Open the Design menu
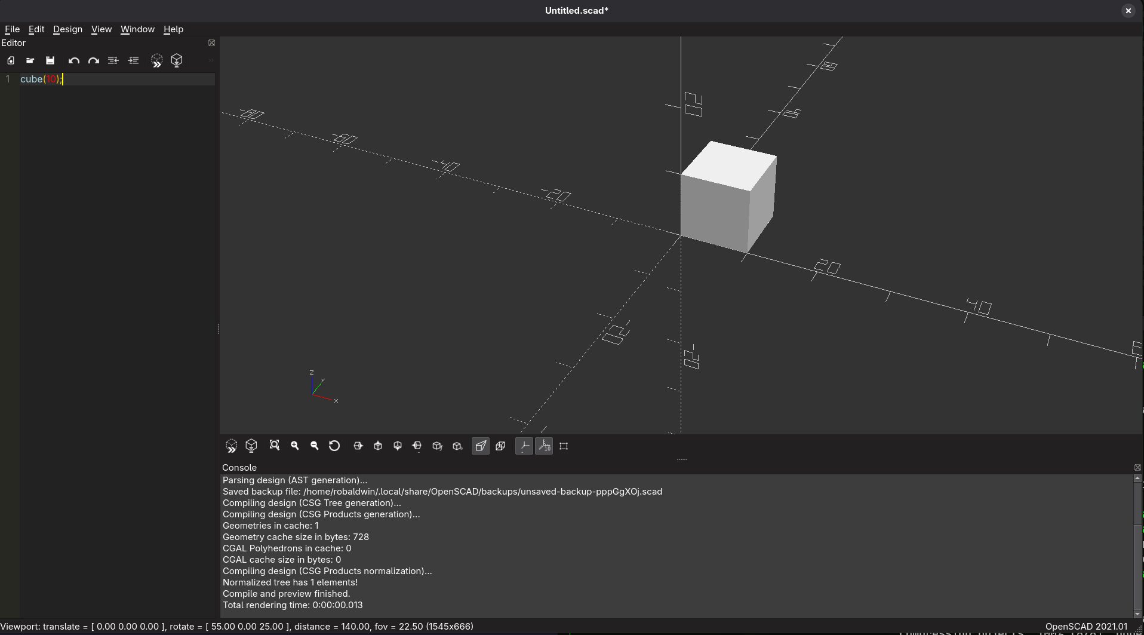 (67, 29)
